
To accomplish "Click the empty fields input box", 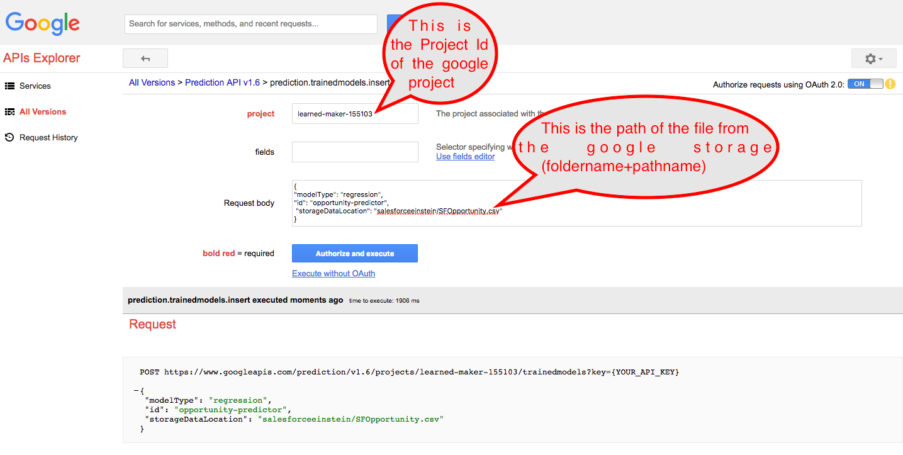I will pyautogui.click(x=355, y=152).
